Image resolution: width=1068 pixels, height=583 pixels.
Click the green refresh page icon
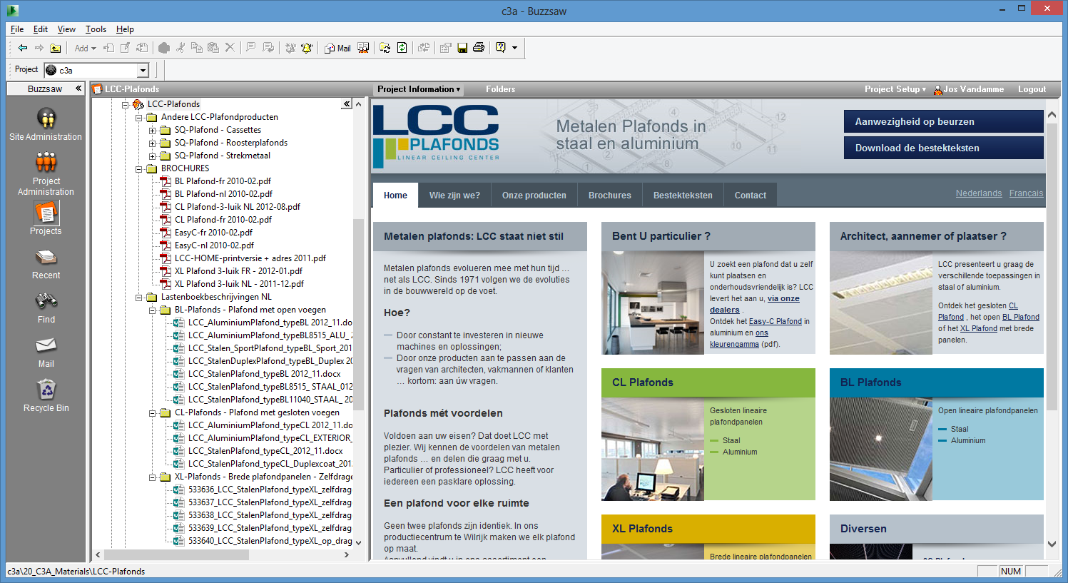tap(402, 48)
